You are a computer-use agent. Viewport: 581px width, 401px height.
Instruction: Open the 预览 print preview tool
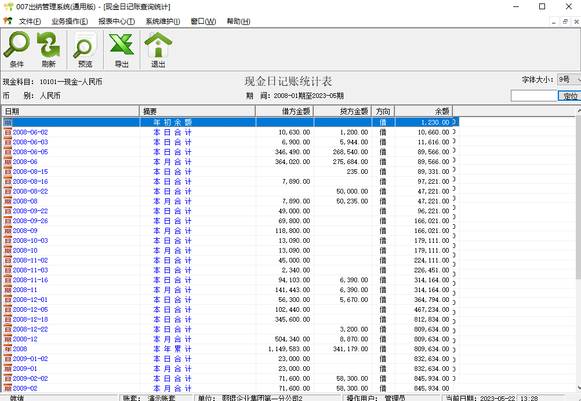tap(85, 49)
